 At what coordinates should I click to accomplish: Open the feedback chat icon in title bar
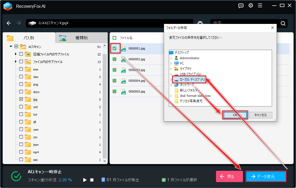click(241, 6)
